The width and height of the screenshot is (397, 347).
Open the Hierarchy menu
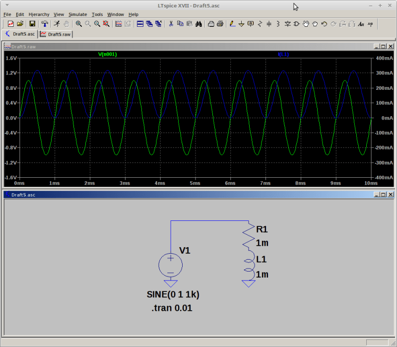39,14
